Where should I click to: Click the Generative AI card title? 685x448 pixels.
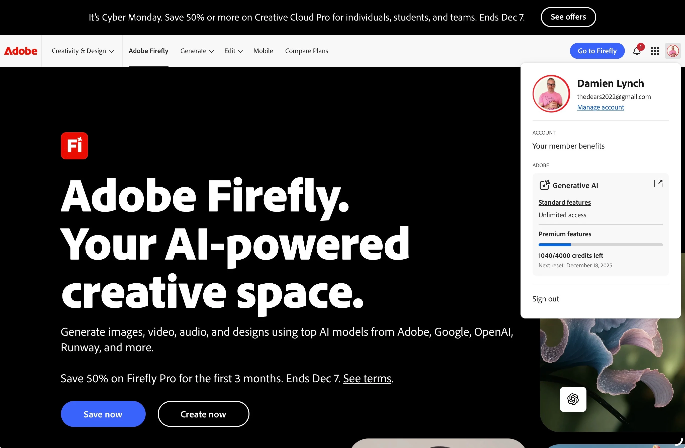pyautogui.click(x=575, y=185)
